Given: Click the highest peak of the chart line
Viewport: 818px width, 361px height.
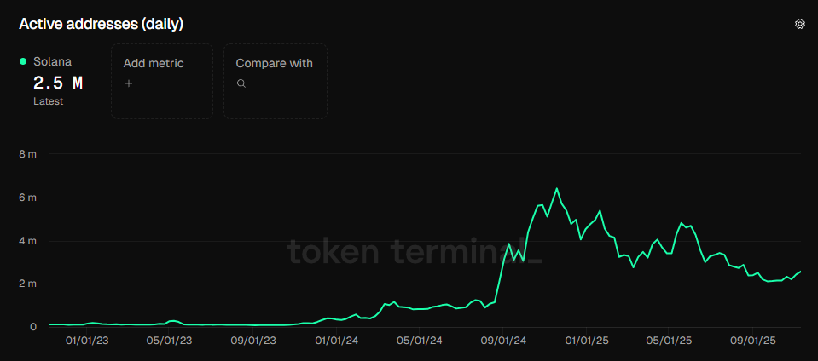Looking at the screenshot, I should click(557, 188).
